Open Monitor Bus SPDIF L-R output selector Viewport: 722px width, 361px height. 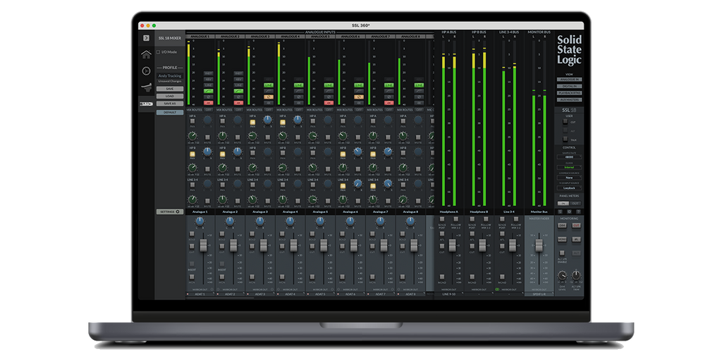tap(538, 294)
